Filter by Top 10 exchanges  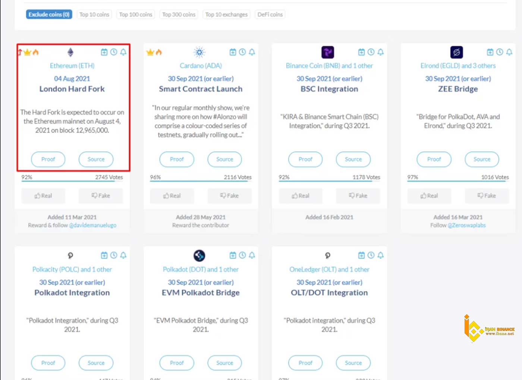click(226, 15)
